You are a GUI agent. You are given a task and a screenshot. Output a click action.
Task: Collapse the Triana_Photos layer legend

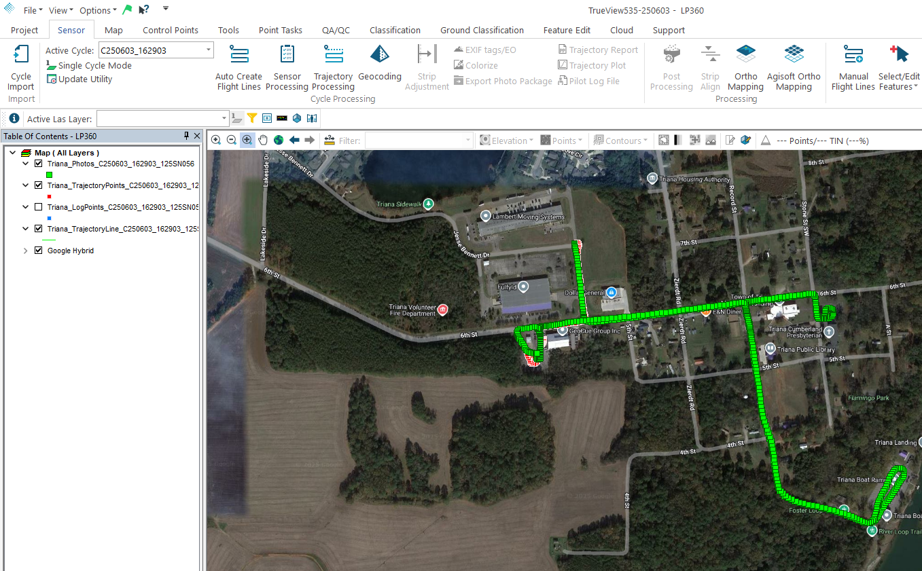tap(26, 164)
